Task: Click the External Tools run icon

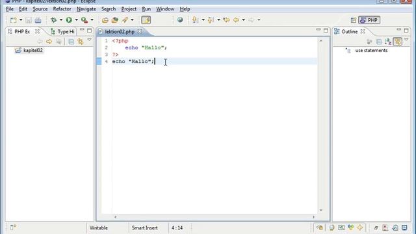Action: point(84,20)
